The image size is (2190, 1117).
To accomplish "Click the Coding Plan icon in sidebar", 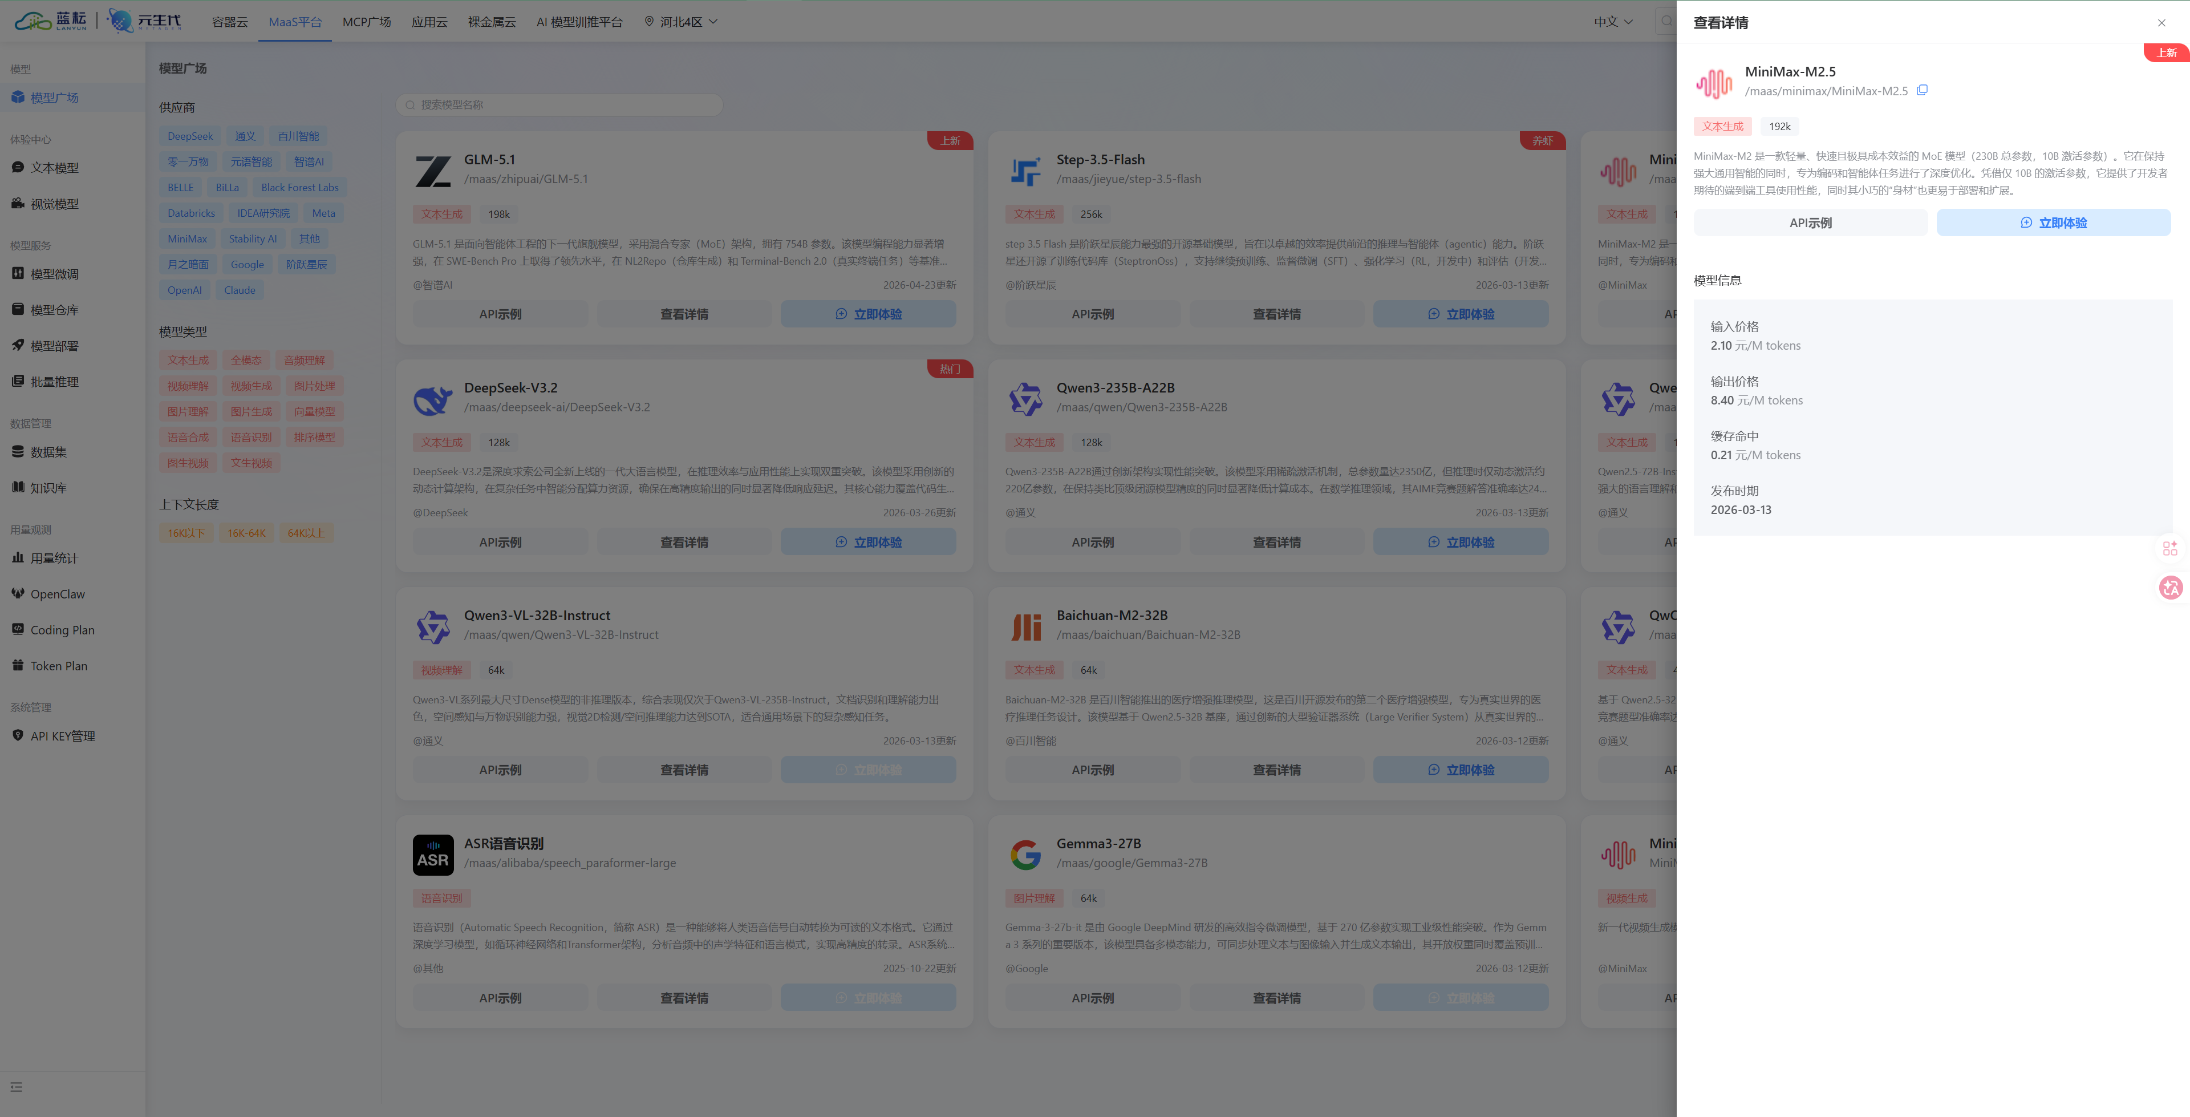I will tap(18, 630).
